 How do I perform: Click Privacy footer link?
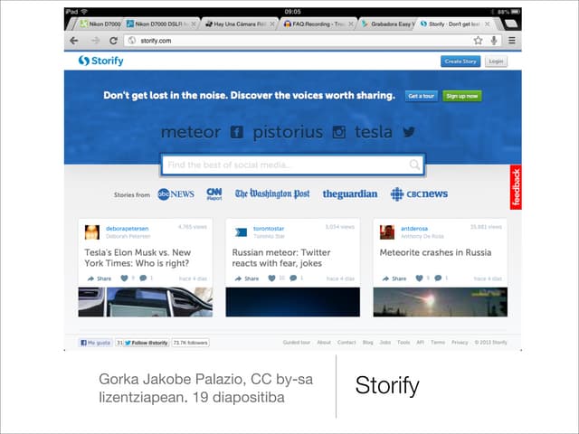(460, 343)
